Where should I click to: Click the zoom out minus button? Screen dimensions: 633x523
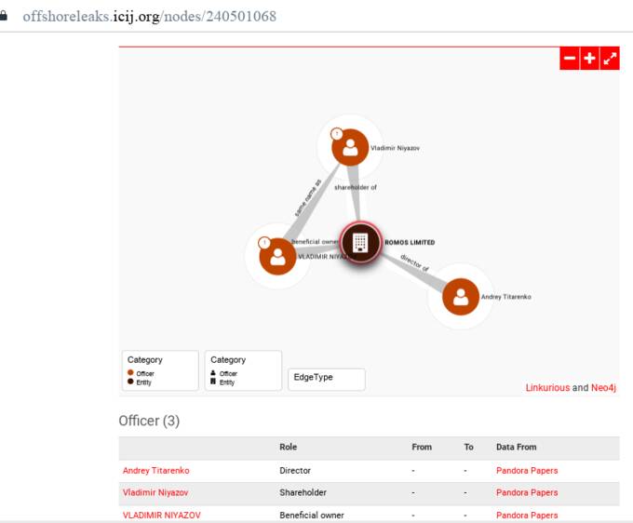570,59
